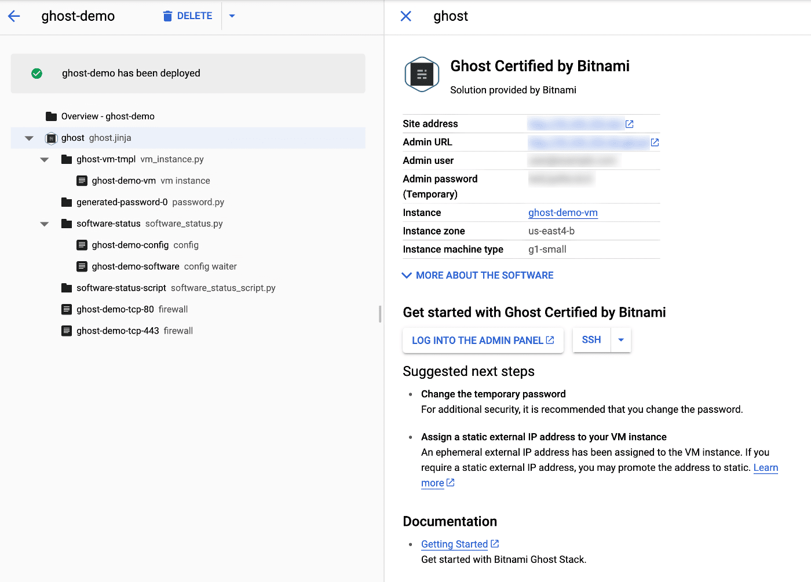Expand MORE ABOUT THE SOFTWARE section
Image resolution: width=811 pixels, height=582 pixels.
tap(478, 276)
